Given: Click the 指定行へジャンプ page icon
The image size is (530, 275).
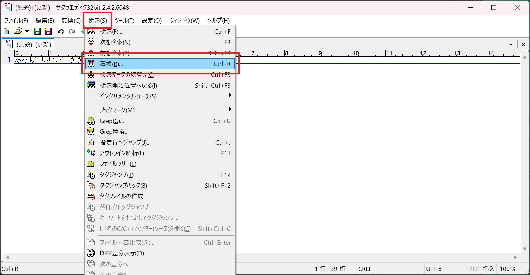Looking at the screenshot, I should coord(91,142).
